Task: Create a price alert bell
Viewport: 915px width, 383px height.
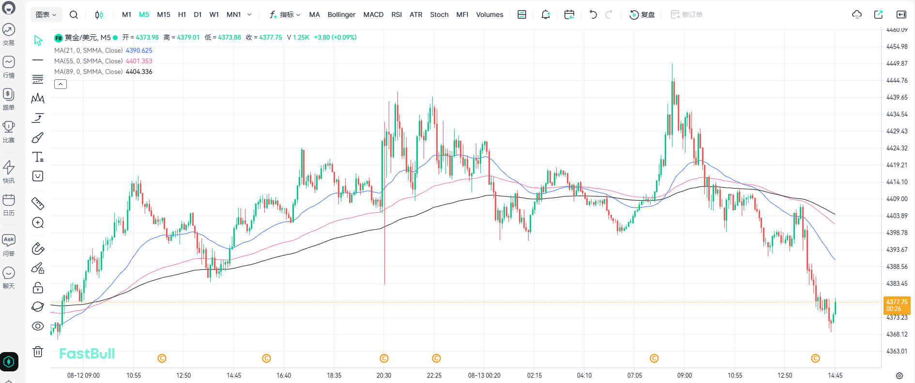Action: coord(546,15)
